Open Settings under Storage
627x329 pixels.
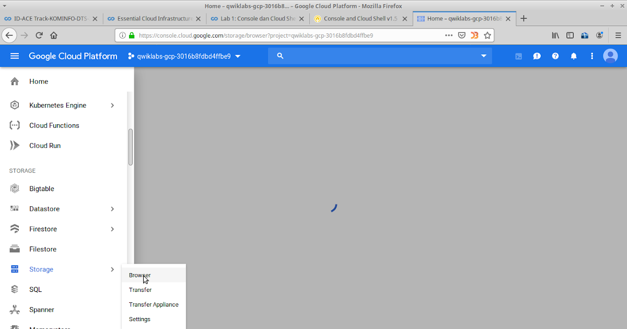139,319
